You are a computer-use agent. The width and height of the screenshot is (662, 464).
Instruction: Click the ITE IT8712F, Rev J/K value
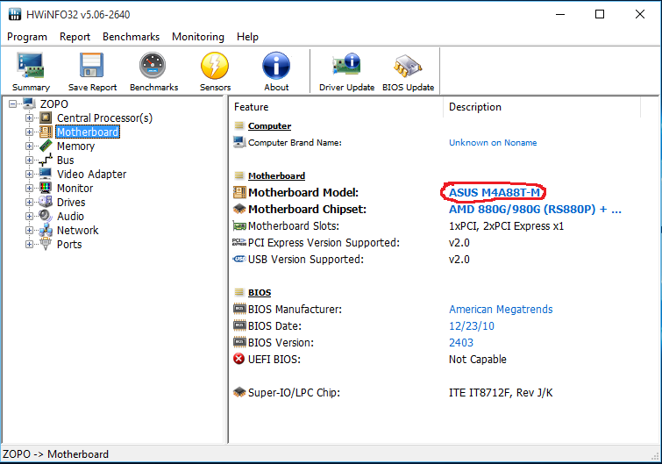point(501,393)
